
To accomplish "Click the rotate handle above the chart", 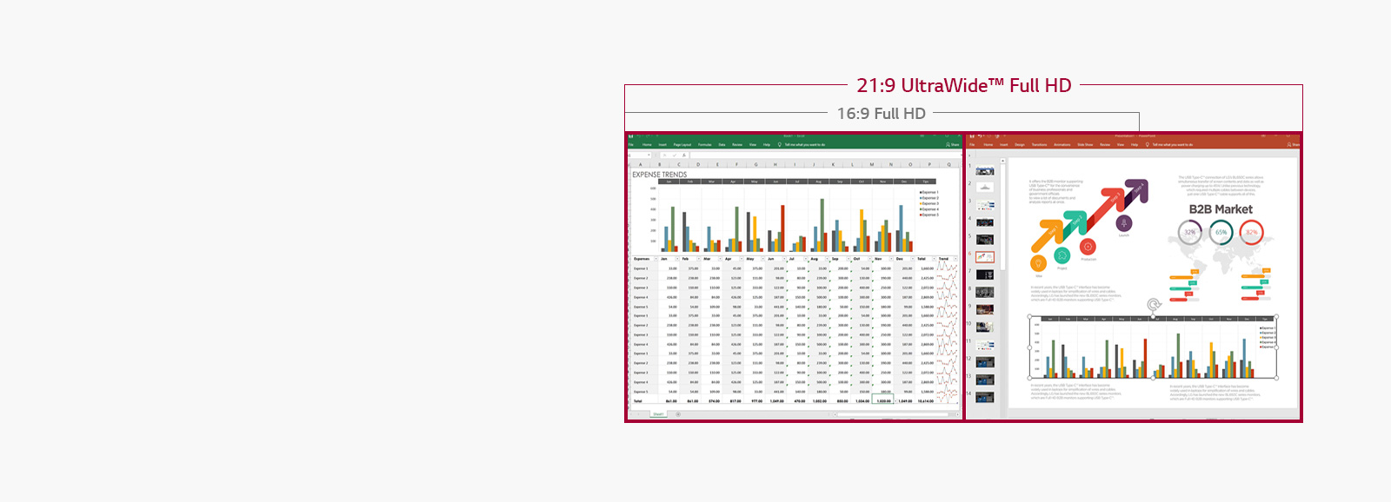I will pyautogui.click(x=1154, y=305).
